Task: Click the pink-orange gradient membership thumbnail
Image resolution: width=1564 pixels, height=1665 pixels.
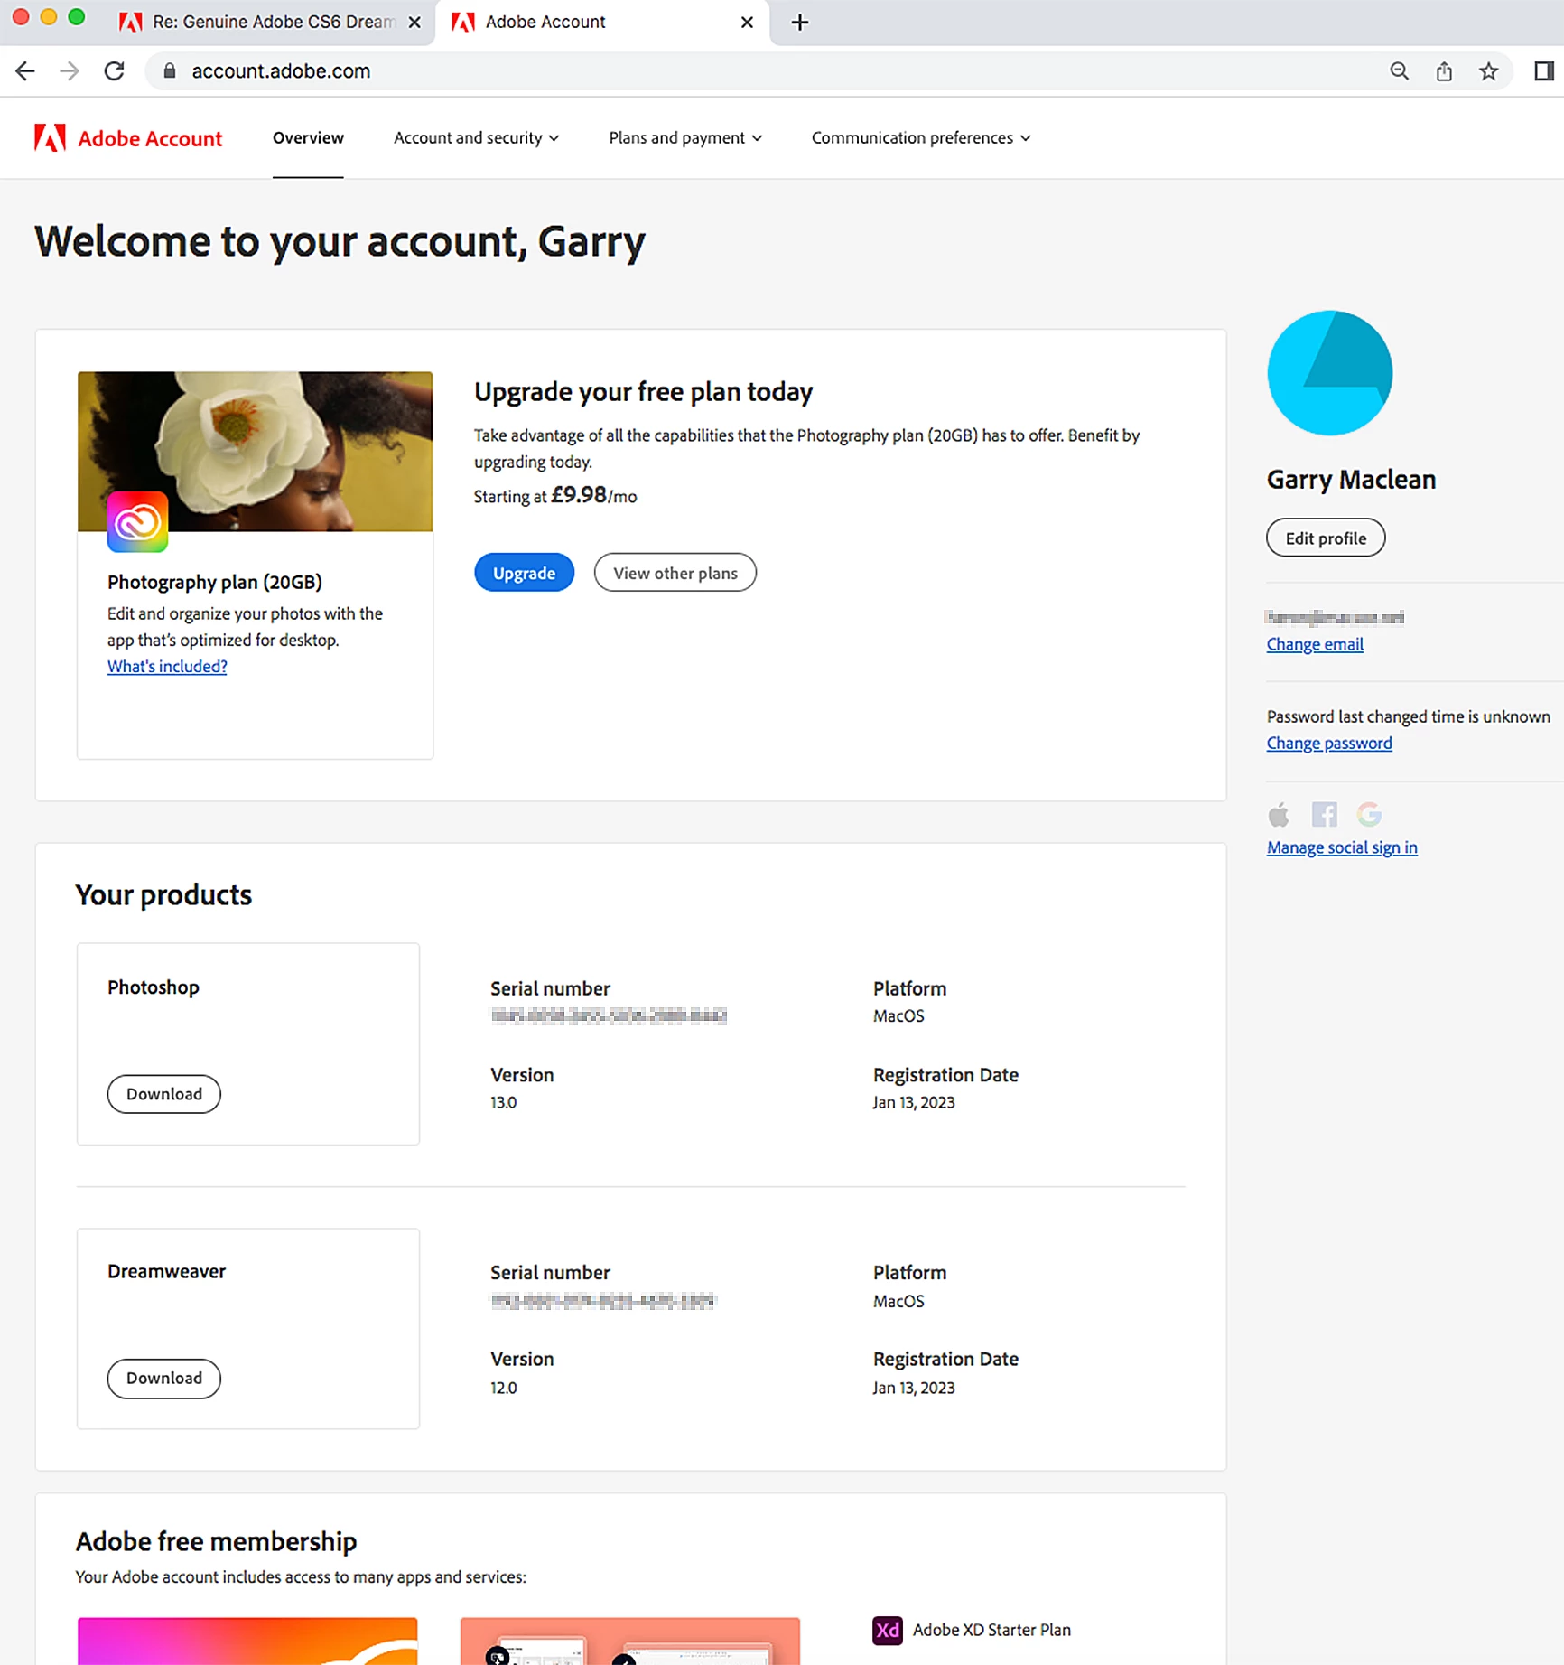Action: 247,1641
